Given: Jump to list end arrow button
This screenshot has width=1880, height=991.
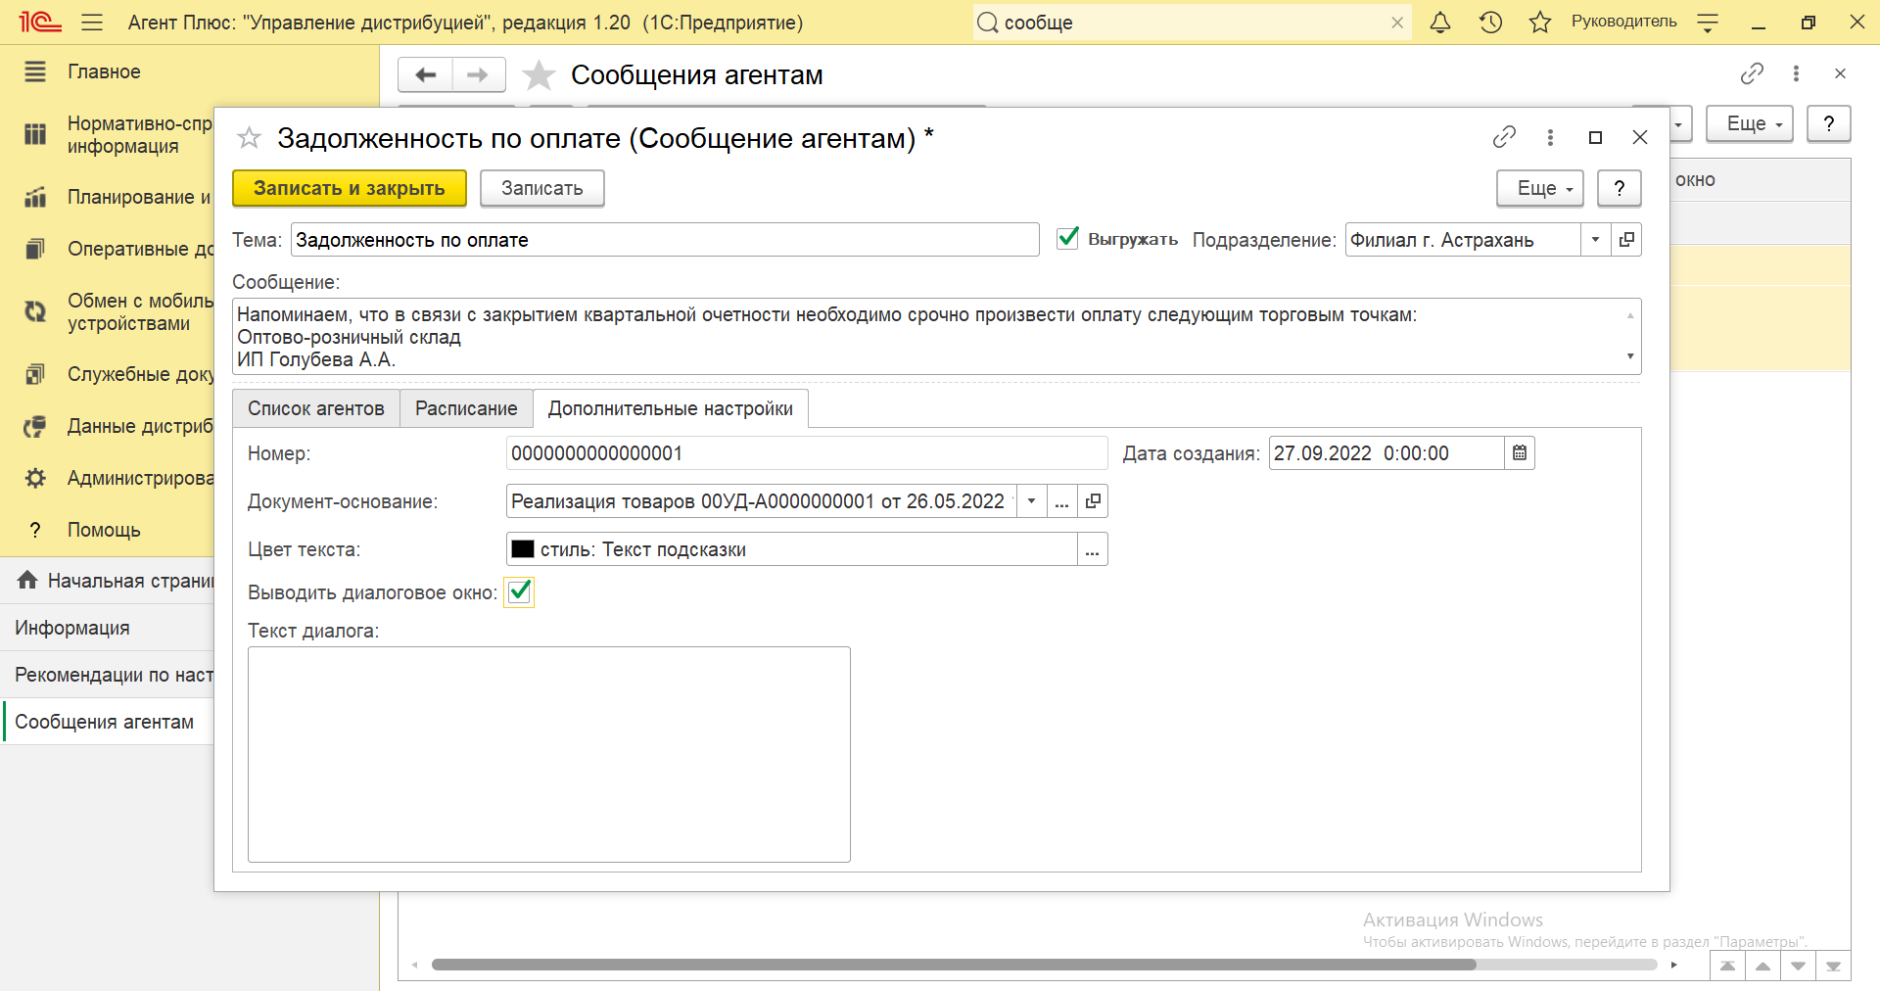Looking at the screenshot, I should [1833, 966].
